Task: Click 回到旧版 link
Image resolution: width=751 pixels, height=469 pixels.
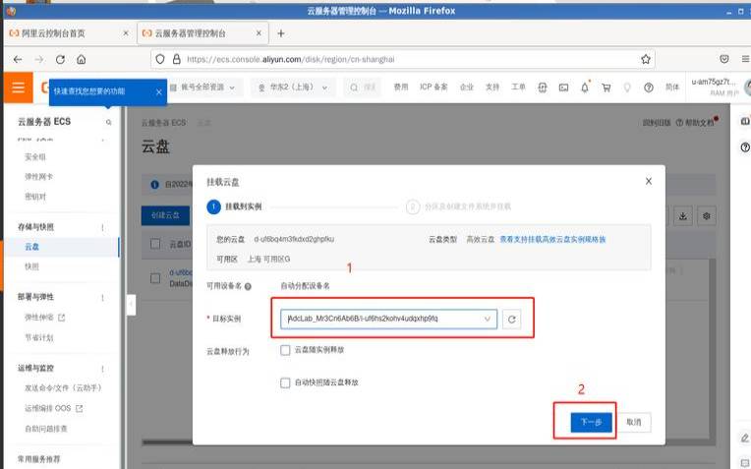Action: (657, 123)
